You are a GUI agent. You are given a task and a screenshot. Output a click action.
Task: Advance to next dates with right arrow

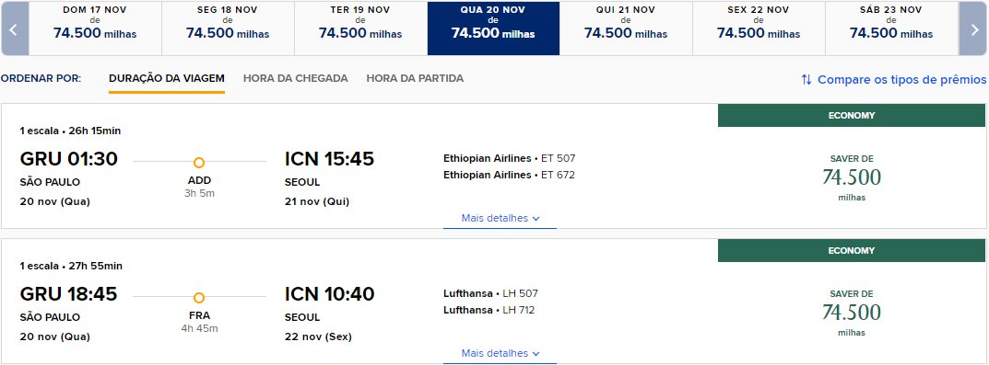point(972,29)
